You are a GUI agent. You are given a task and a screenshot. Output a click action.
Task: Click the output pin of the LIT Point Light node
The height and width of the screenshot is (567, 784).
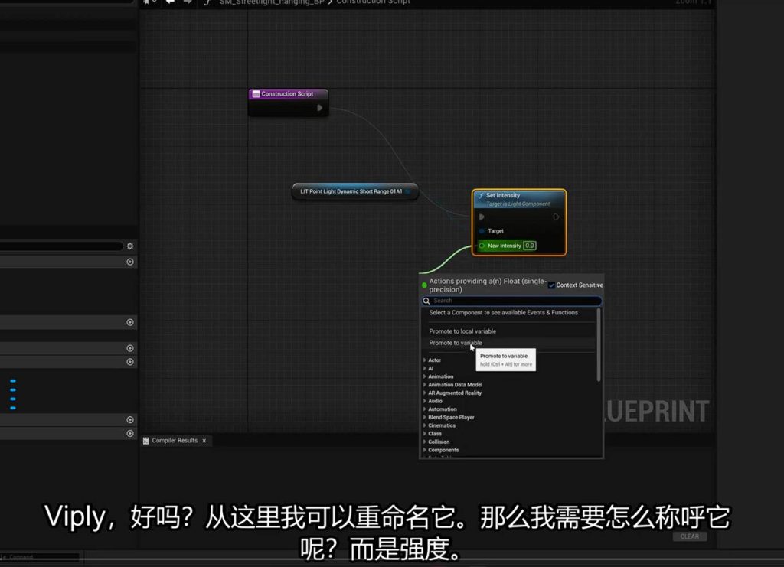[409, 191]
